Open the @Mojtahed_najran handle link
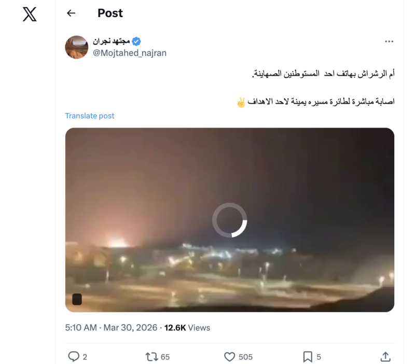Image resolution: width=415 pixels, height=364 pixels. point(130,53)
